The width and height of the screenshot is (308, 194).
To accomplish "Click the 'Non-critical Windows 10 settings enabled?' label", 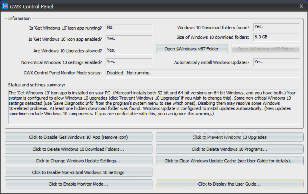I will point(62,62).
